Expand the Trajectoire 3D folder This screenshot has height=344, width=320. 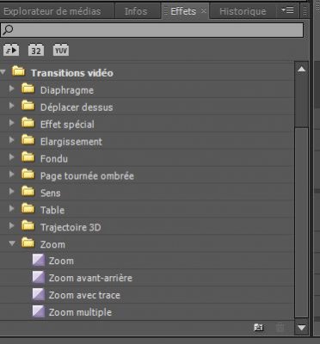pos(11,225)
